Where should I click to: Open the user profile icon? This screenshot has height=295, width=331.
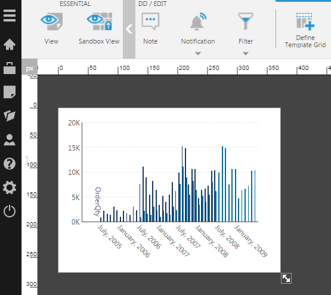click(x=10, y=140)
